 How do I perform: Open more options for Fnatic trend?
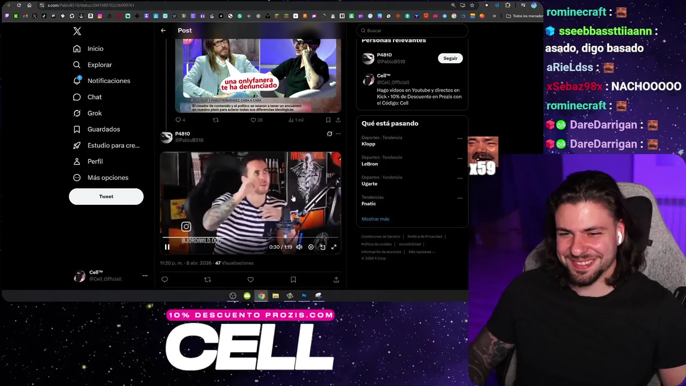point(460,198)
